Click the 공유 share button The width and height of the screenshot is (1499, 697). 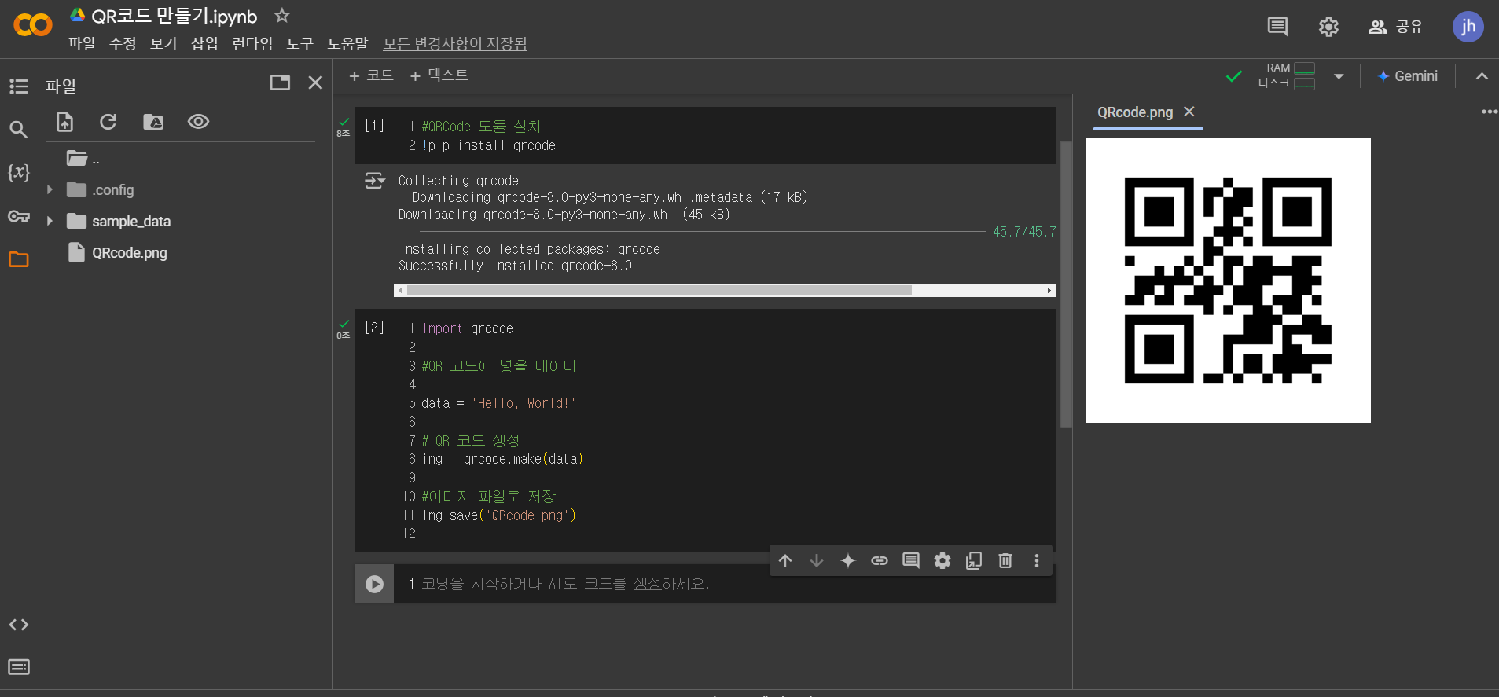click(x=1396, y=27)
